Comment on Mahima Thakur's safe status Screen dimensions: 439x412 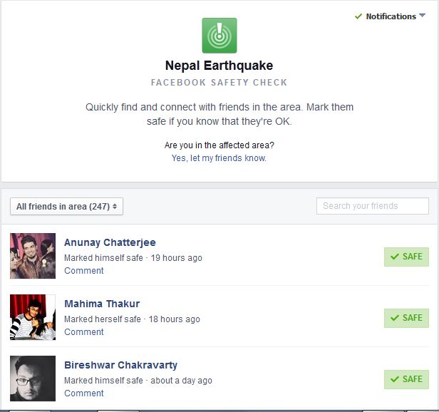84,332
